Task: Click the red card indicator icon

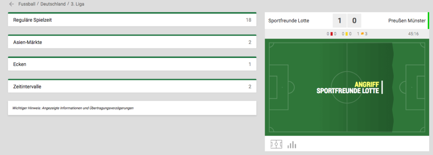Action: 332,34
